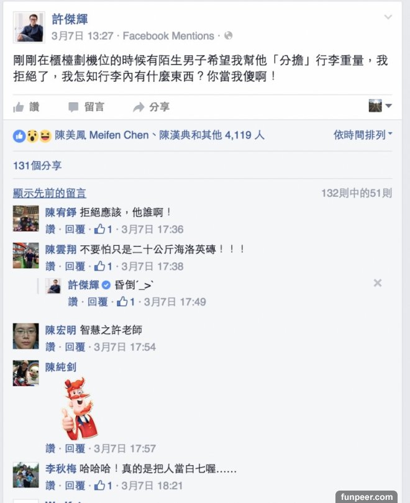
Task: Open the 131個分享 shares list
Action: click(37, 166)
